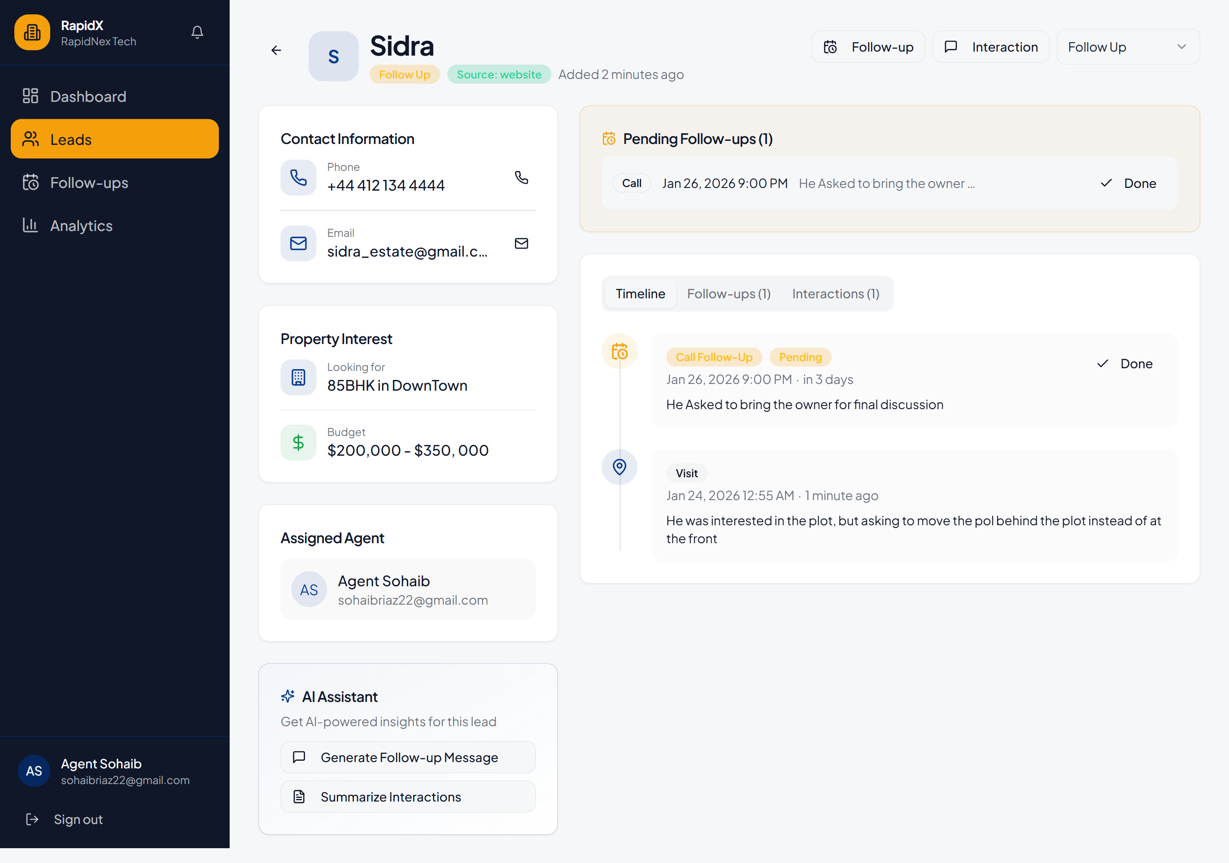Mark the timeline Call Follow-Up Done
The image size is (1229, 863).
click(x=1124, y=363)
